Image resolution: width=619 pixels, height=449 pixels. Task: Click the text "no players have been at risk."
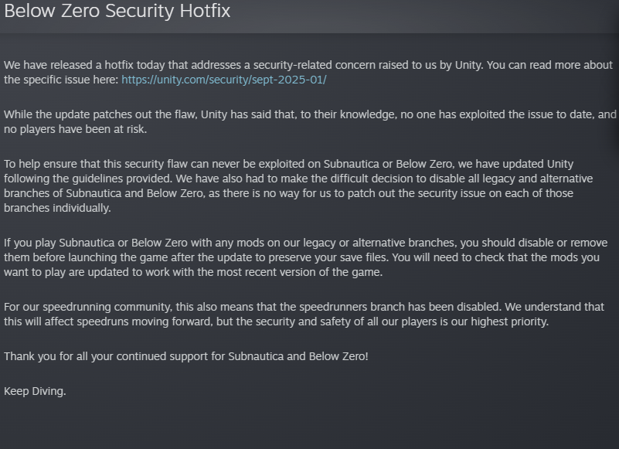[x=75, y=129]
